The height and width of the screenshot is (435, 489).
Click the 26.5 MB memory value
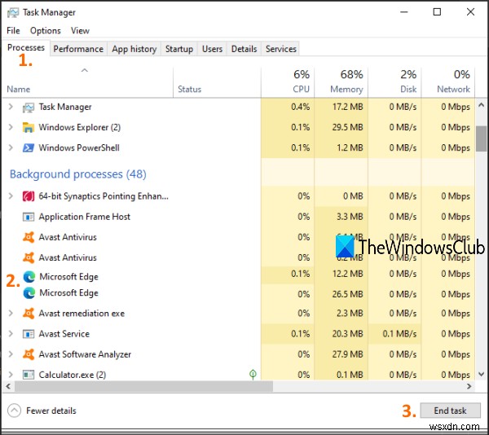point(347,294)
